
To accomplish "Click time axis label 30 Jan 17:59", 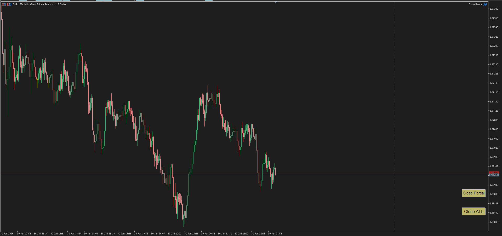I will (x=24, y=234).
